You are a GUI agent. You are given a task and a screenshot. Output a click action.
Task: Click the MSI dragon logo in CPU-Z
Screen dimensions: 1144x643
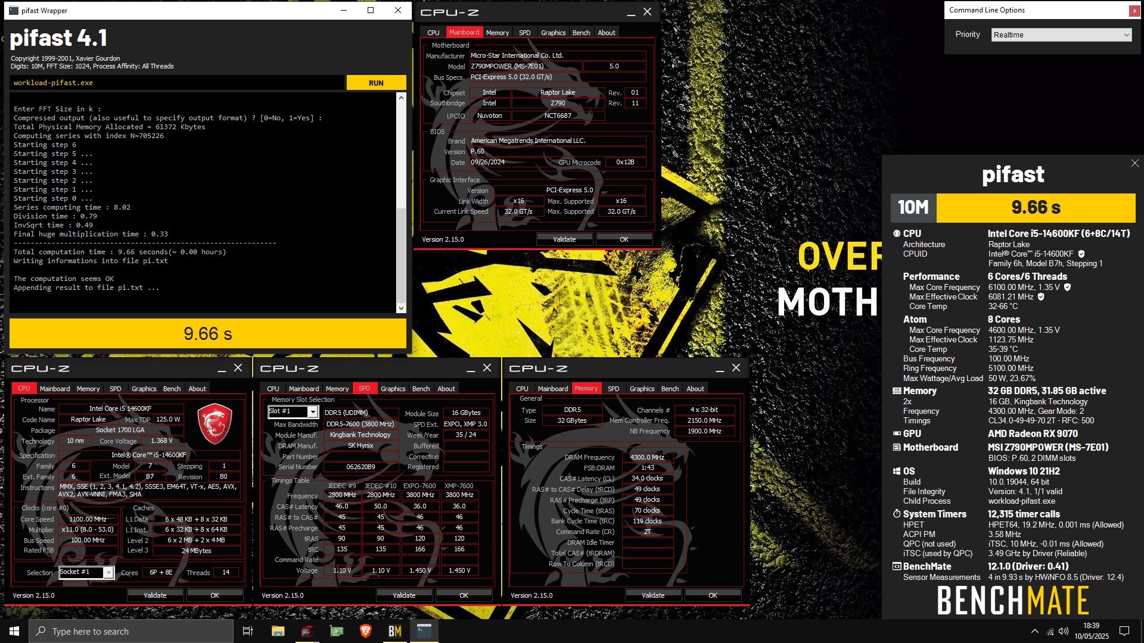pyautogui.click(x=214, y=423)
